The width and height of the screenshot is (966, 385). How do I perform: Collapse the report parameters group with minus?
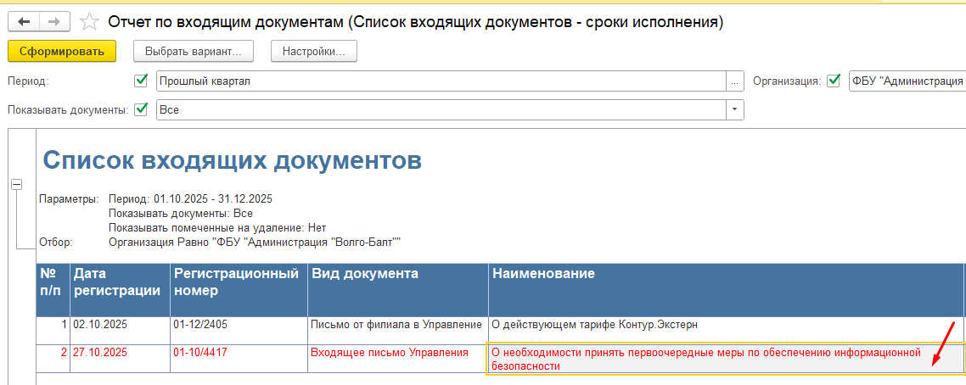coord(16,185)
